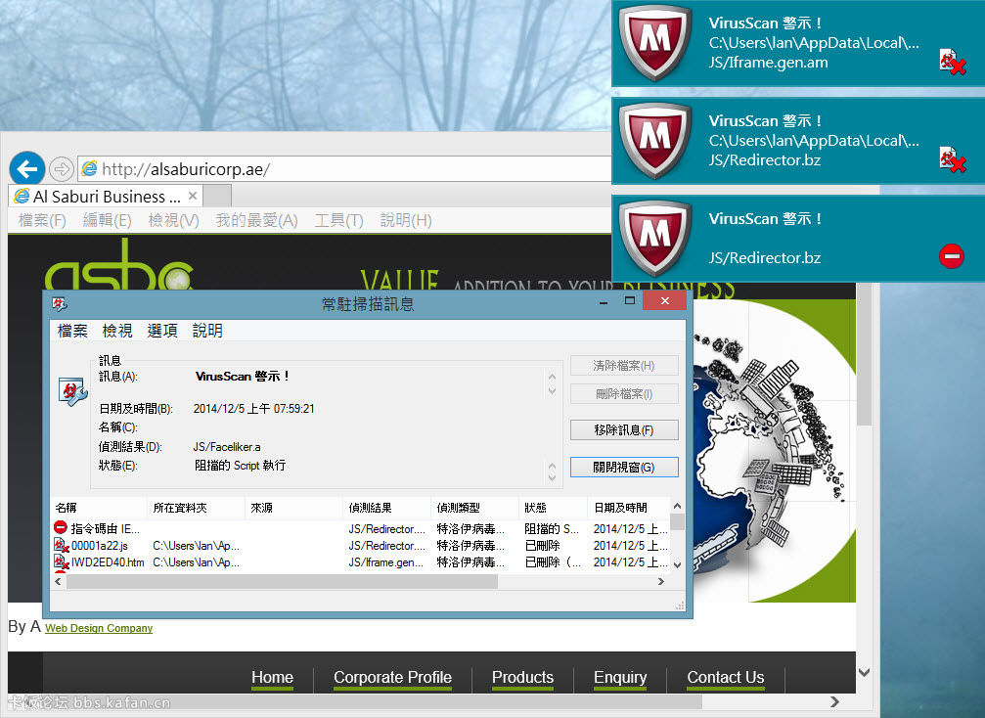This screenshot has height=718, width=985.
Task: Click 關閉視窗(G) button
Action: [624, 468]
